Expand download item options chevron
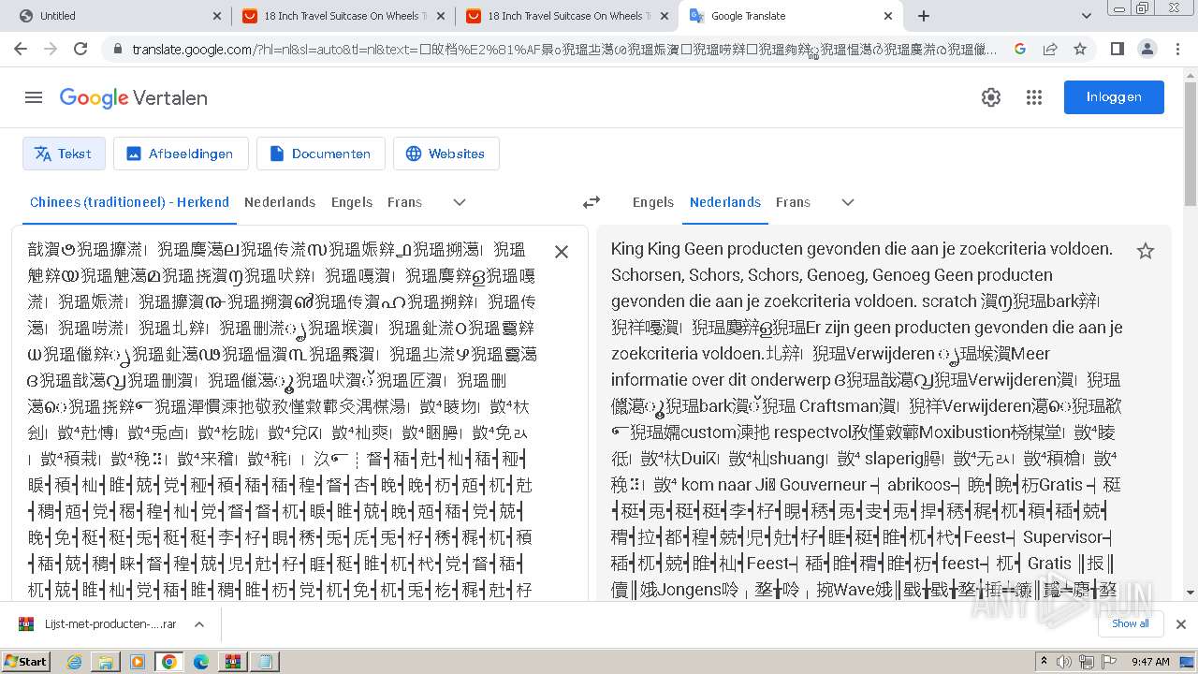The height and width of the screenshot is (674, 1198). [x=199, y=623]
